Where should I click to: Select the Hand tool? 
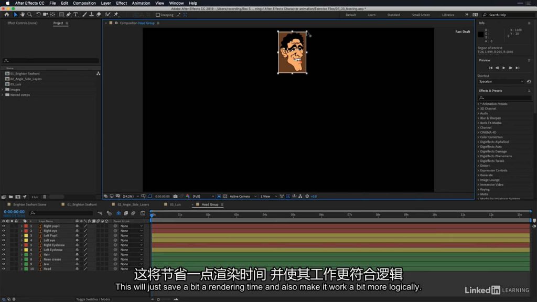pos(23,15)
